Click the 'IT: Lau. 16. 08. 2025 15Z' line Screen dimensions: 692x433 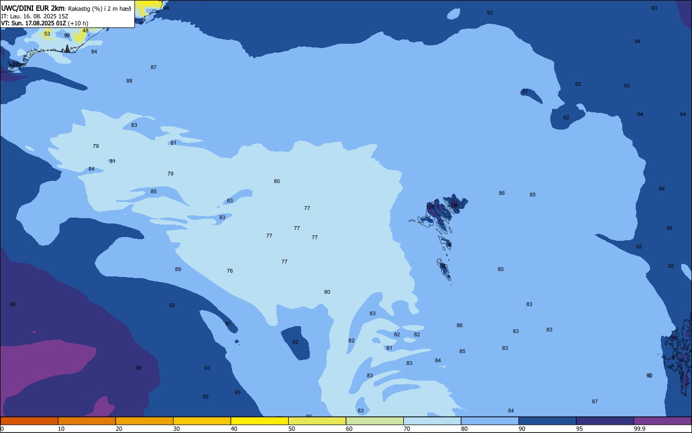[x=35, y=16]
